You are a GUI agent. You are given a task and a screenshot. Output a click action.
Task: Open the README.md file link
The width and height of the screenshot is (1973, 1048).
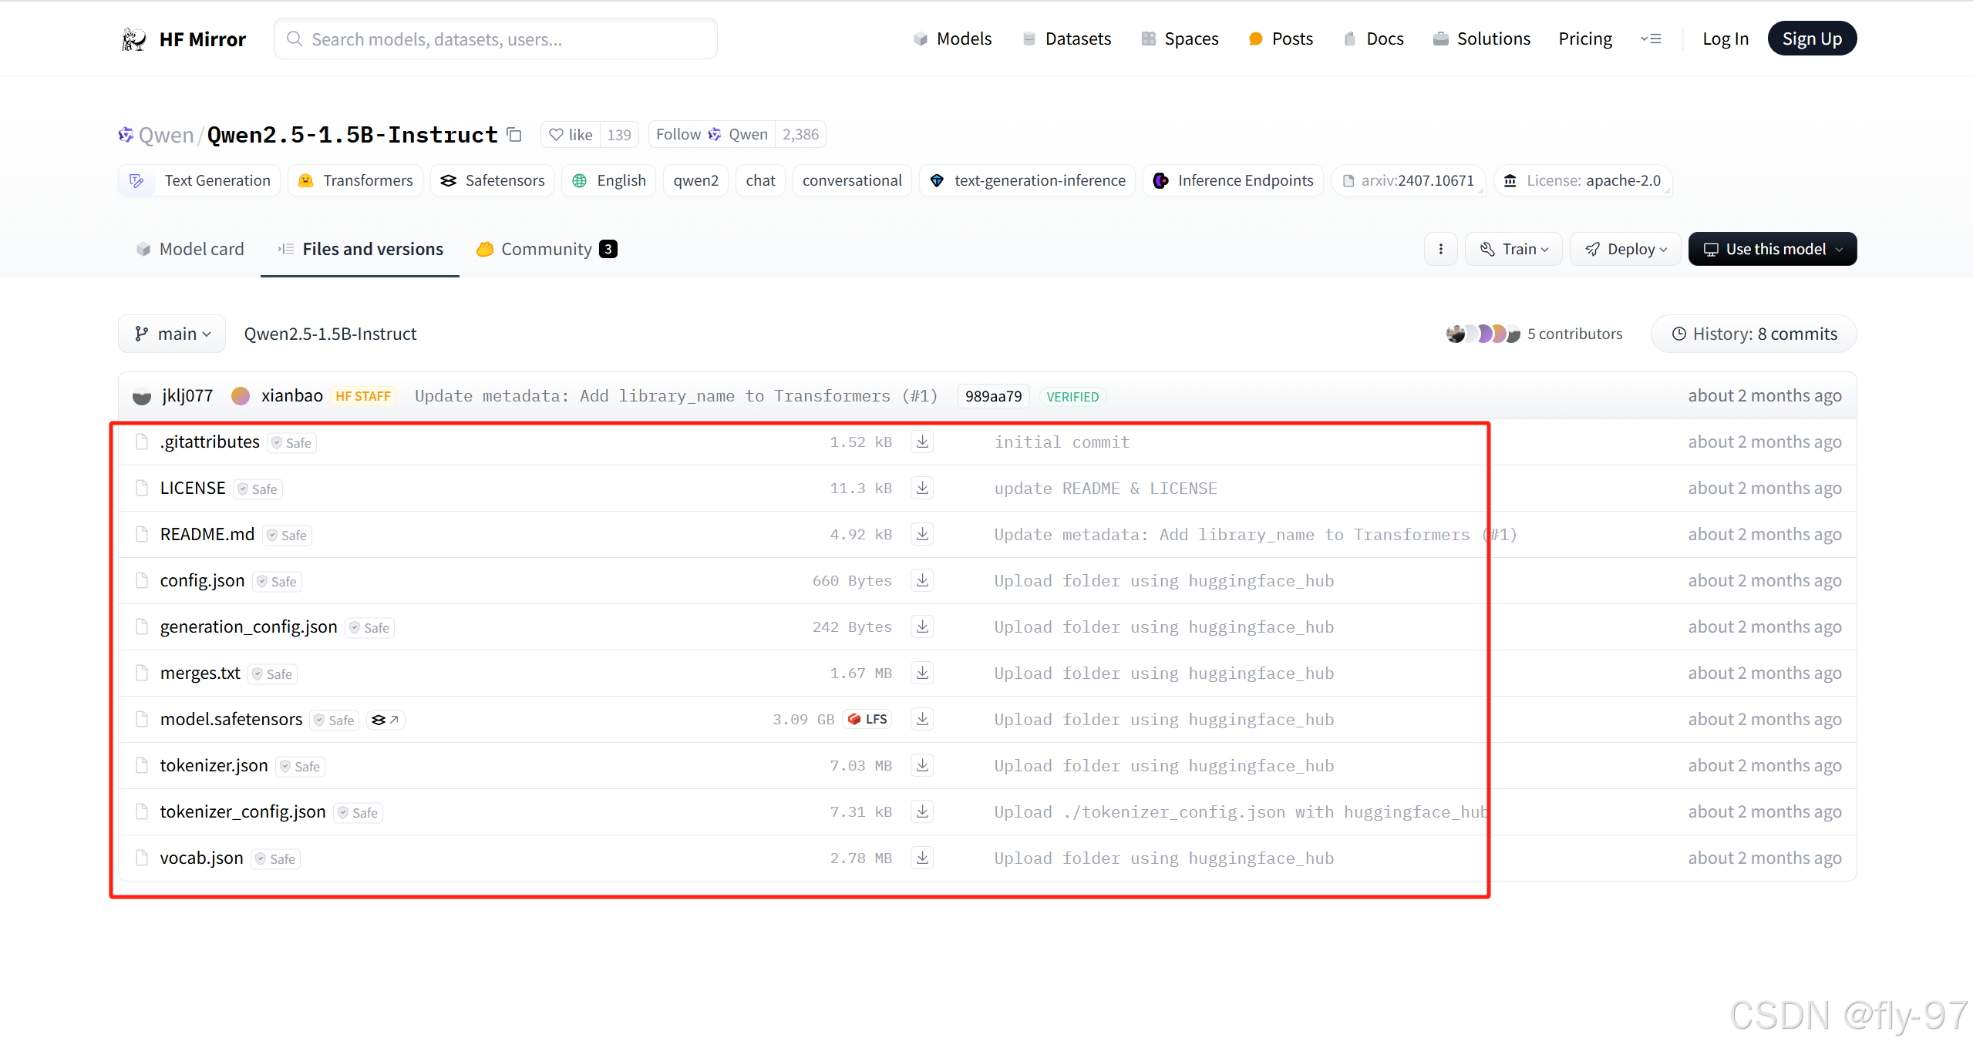pyautogui.click(x=207, y=534)
